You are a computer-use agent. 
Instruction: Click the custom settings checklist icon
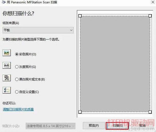tap(6, 90)
